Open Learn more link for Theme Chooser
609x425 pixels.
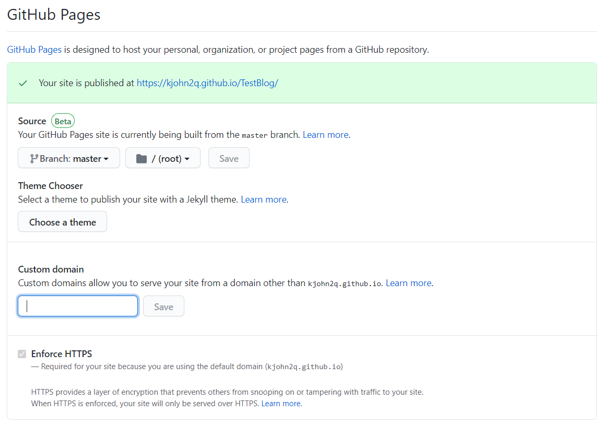[264, 199]
